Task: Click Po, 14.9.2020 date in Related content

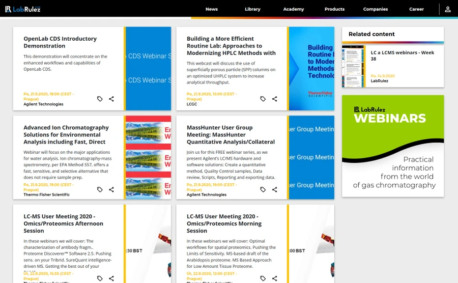Action: (x=383, y=76)
